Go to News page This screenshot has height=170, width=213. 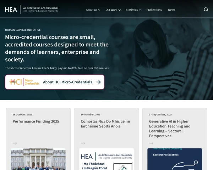tap(171, 10)
